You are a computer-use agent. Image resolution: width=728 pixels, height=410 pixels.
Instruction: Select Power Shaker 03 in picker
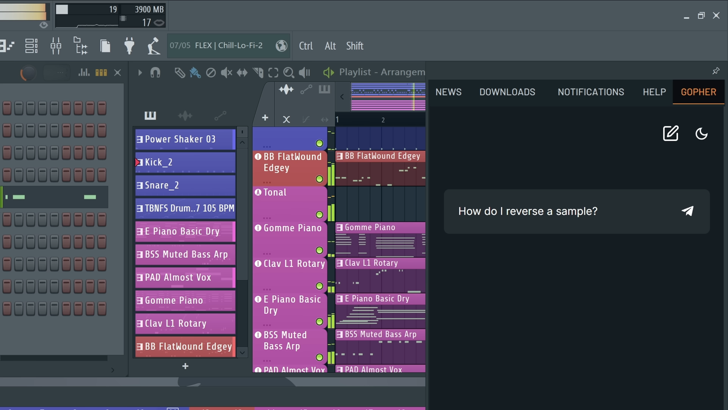pos(185,139)
